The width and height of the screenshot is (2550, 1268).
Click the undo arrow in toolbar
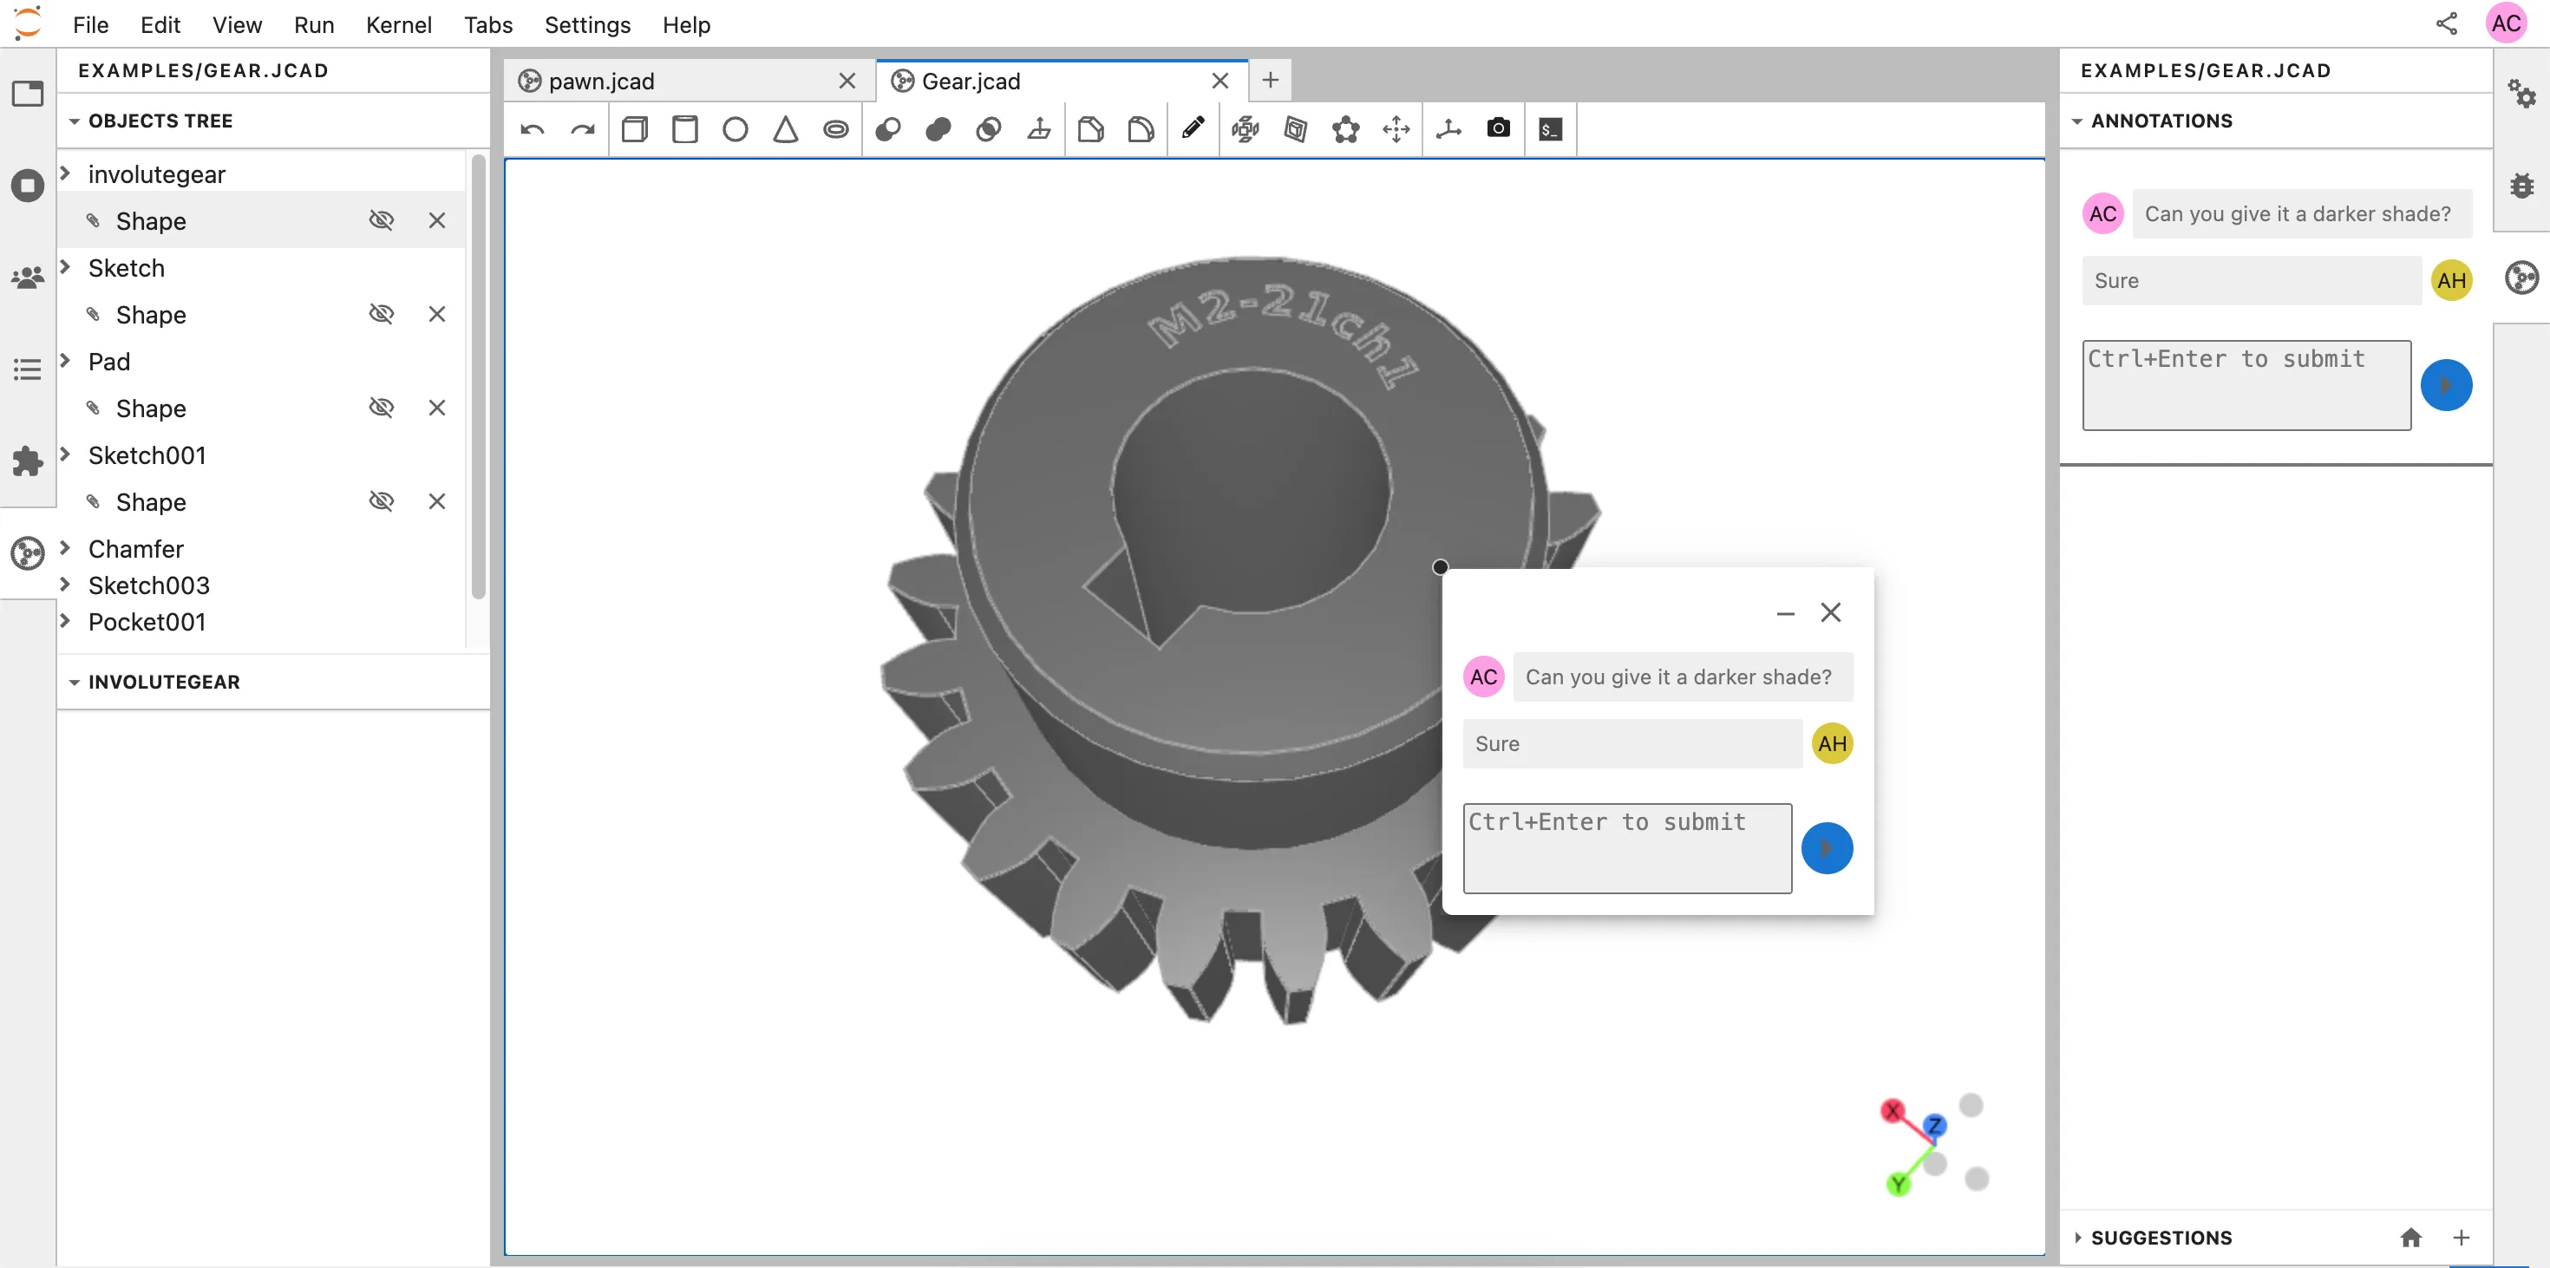coord(533,130)
